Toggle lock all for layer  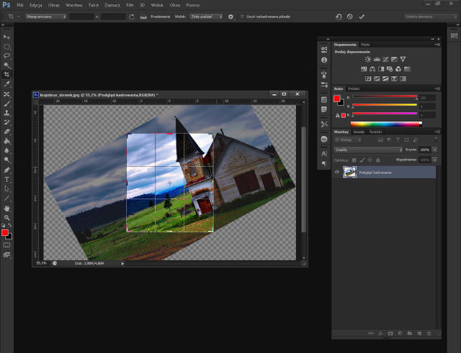[x=377, y=160]
